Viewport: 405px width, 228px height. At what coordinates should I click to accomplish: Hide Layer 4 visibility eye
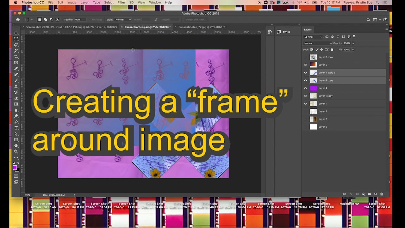coord(305,88)
